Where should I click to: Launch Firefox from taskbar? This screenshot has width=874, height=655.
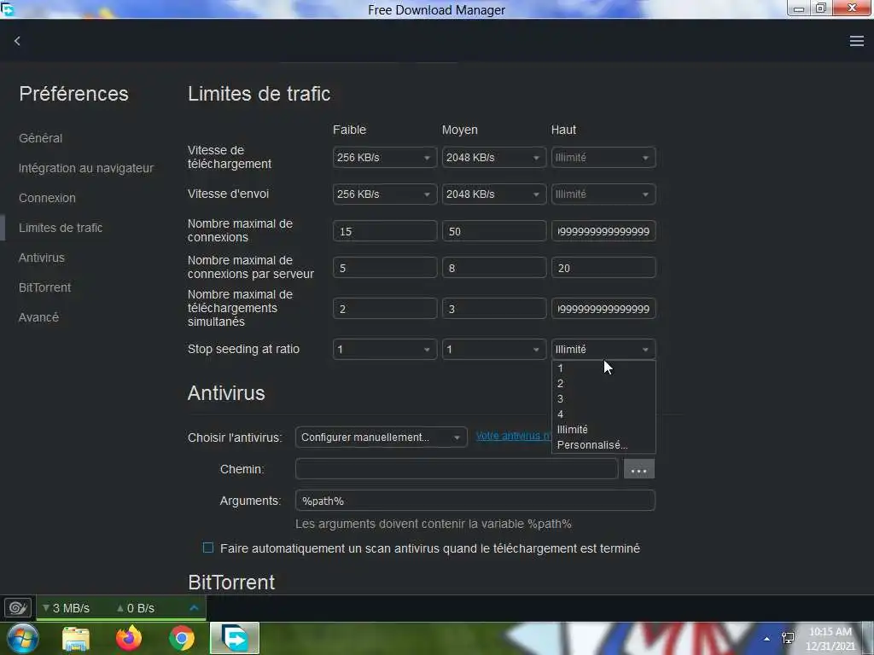(129, 638)
